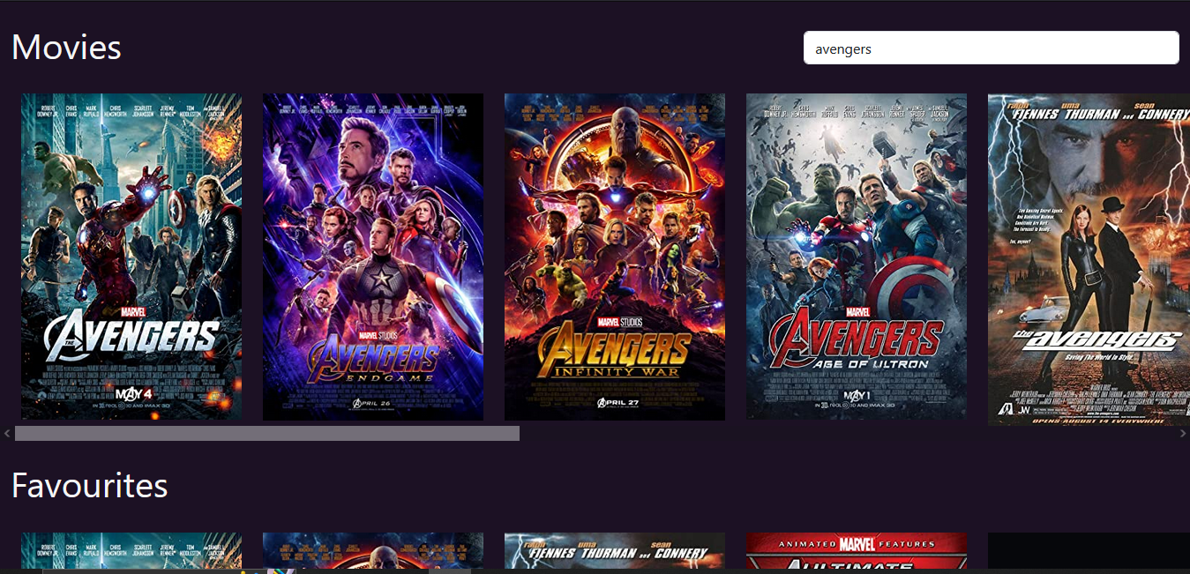1190x574 pixels.
Task: Open The Avengers (2012) poster in Movies row
Action: [131, 256]
